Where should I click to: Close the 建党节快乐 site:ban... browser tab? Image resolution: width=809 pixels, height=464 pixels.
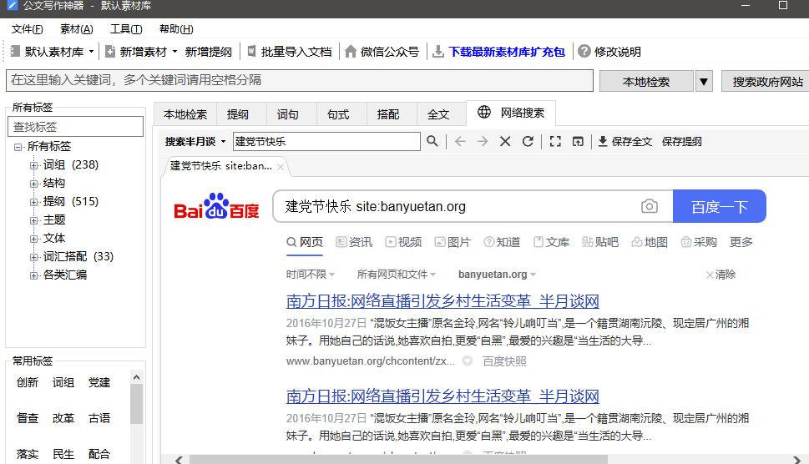point(281,167)
